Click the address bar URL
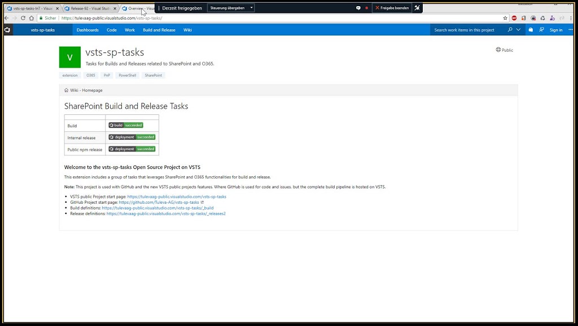578x326 pixels. pos(112,18)
